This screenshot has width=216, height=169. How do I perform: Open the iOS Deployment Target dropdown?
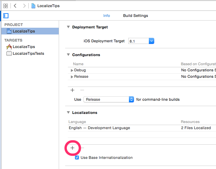152,41
